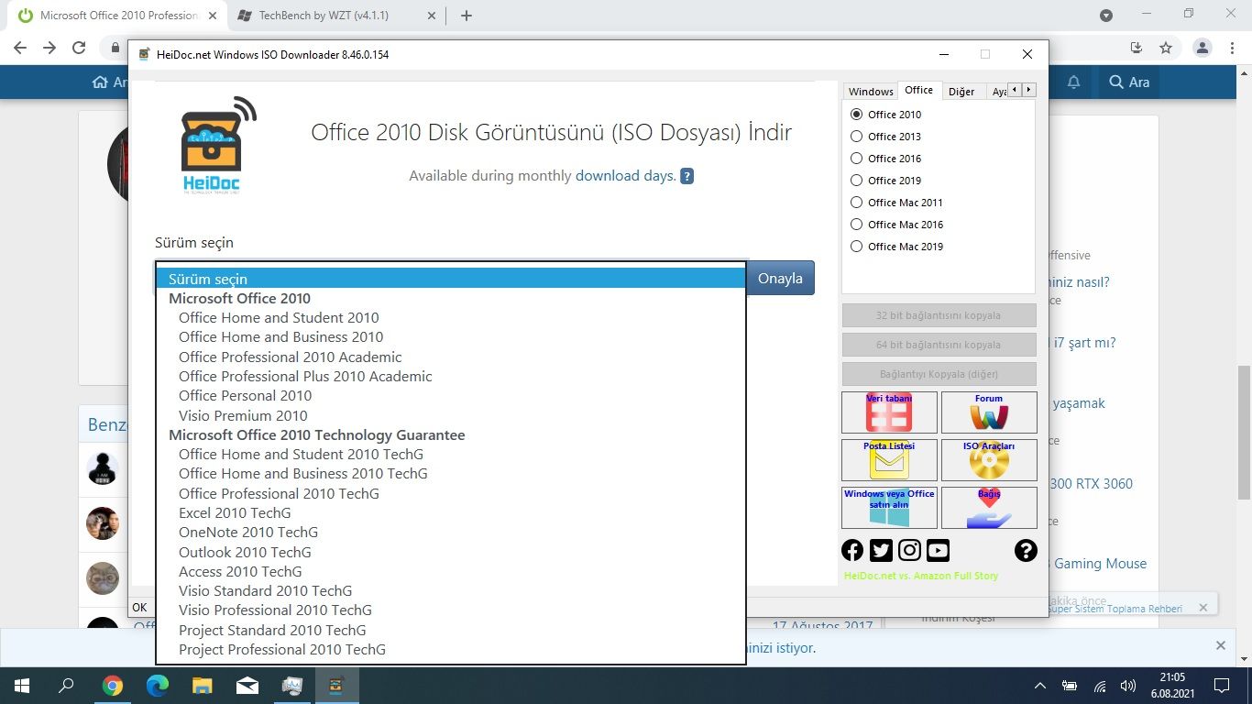1252x704 pixels.
Task: Select the Office Mac 2016 radio button
Action: click(x=857, y=225)
